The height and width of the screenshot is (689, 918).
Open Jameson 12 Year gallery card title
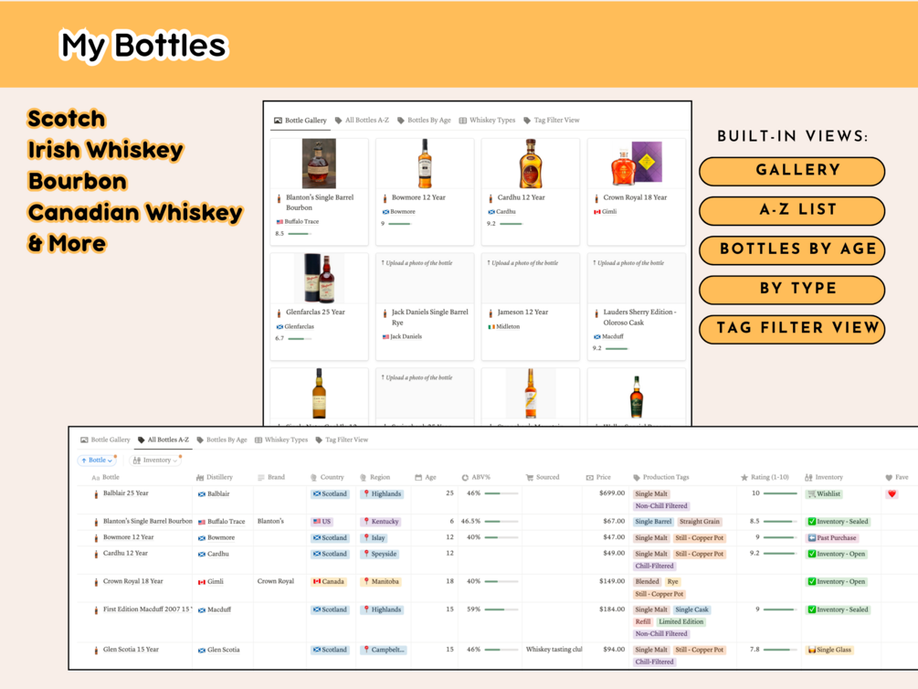coord(522,313)
